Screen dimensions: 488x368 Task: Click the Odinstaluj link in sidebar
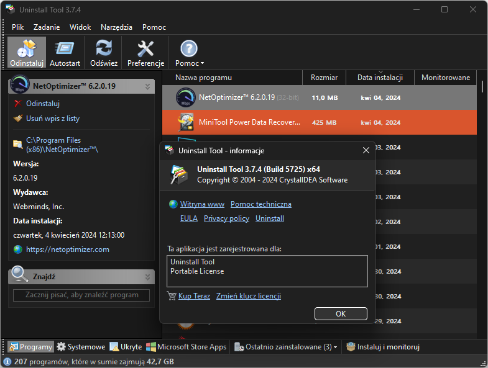pyautogui.click(x=43, y=104)
